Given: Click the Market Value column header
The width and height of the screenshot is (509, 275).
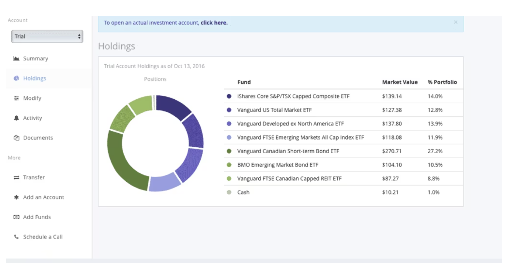Looking at the screenshot, I should click(x=400, y=82).
